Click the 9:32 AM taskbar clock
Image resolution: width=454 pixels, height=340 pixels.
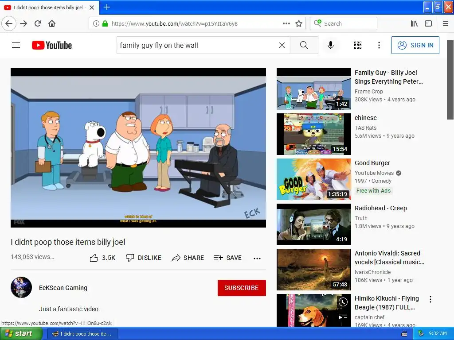tap(438, 333)
